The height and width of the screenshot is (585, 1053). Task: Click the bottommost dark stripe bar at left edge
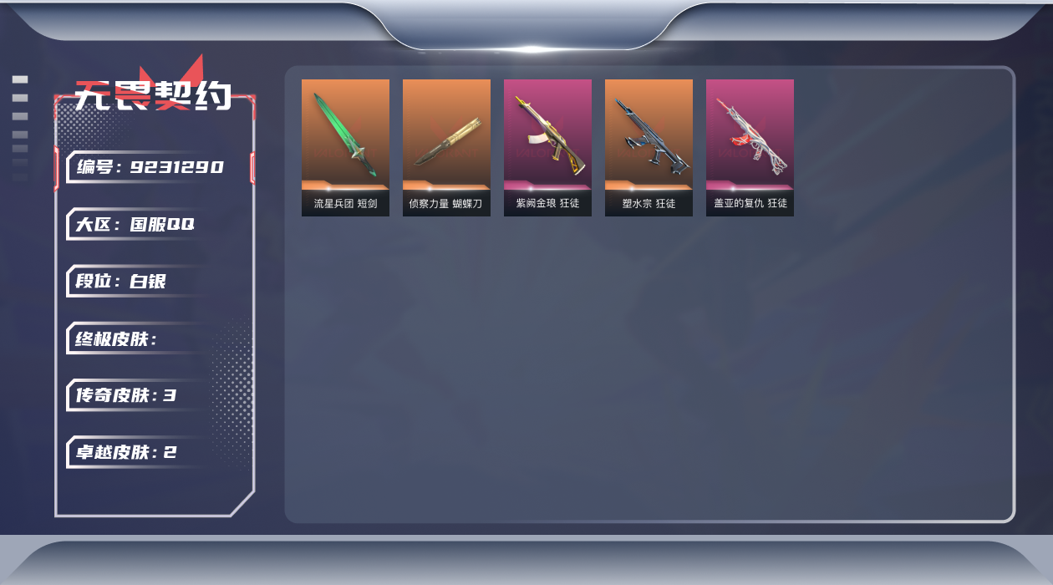click(20, 178)
